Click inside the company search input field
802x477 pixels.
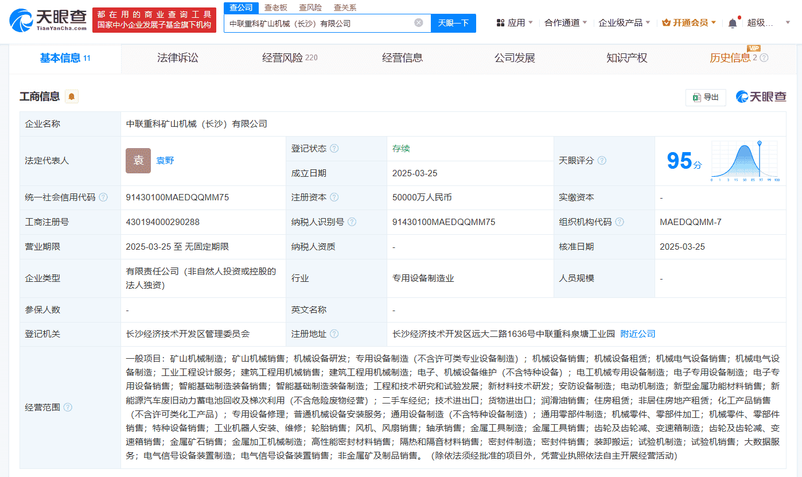(321, 23)
